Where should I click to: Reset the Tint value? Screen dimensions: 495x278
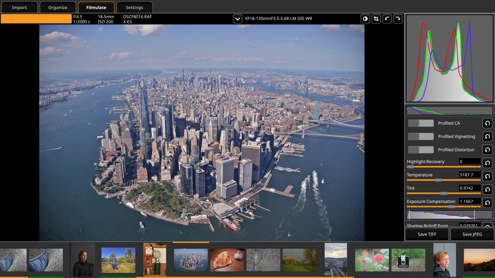(487, 190)
